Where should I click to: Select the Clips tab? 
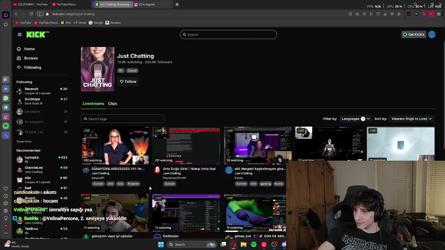point(112,103)
